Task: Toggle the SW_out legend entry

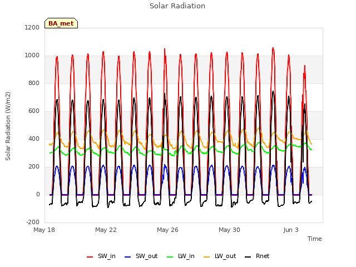Action: tap(141, 256)
